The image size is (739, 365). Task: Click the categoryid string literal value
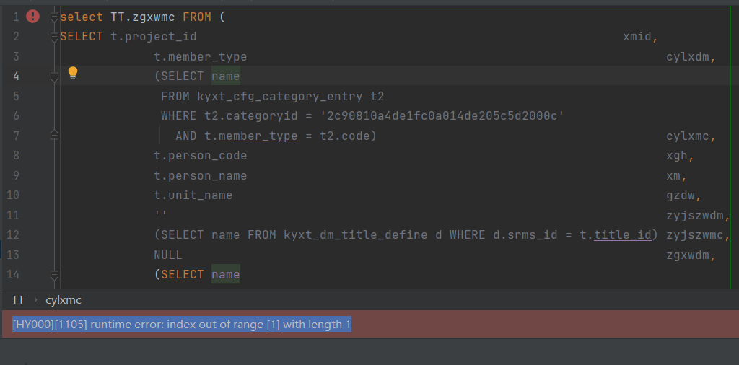tap(442, 116)
